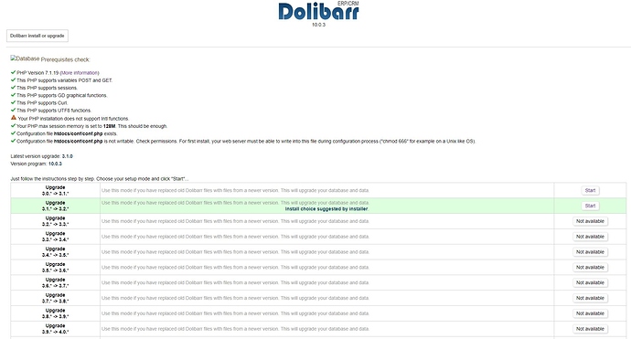Click the 'Upgrade 3.3.* -> 3.4.*' row label
The width and height of the screenshot is (631, 339).
click(55, 237)
